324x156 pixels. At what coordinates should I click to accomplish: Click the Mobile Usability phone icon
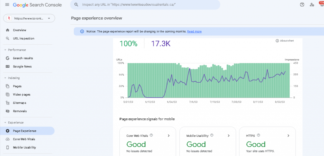(8, 147)
